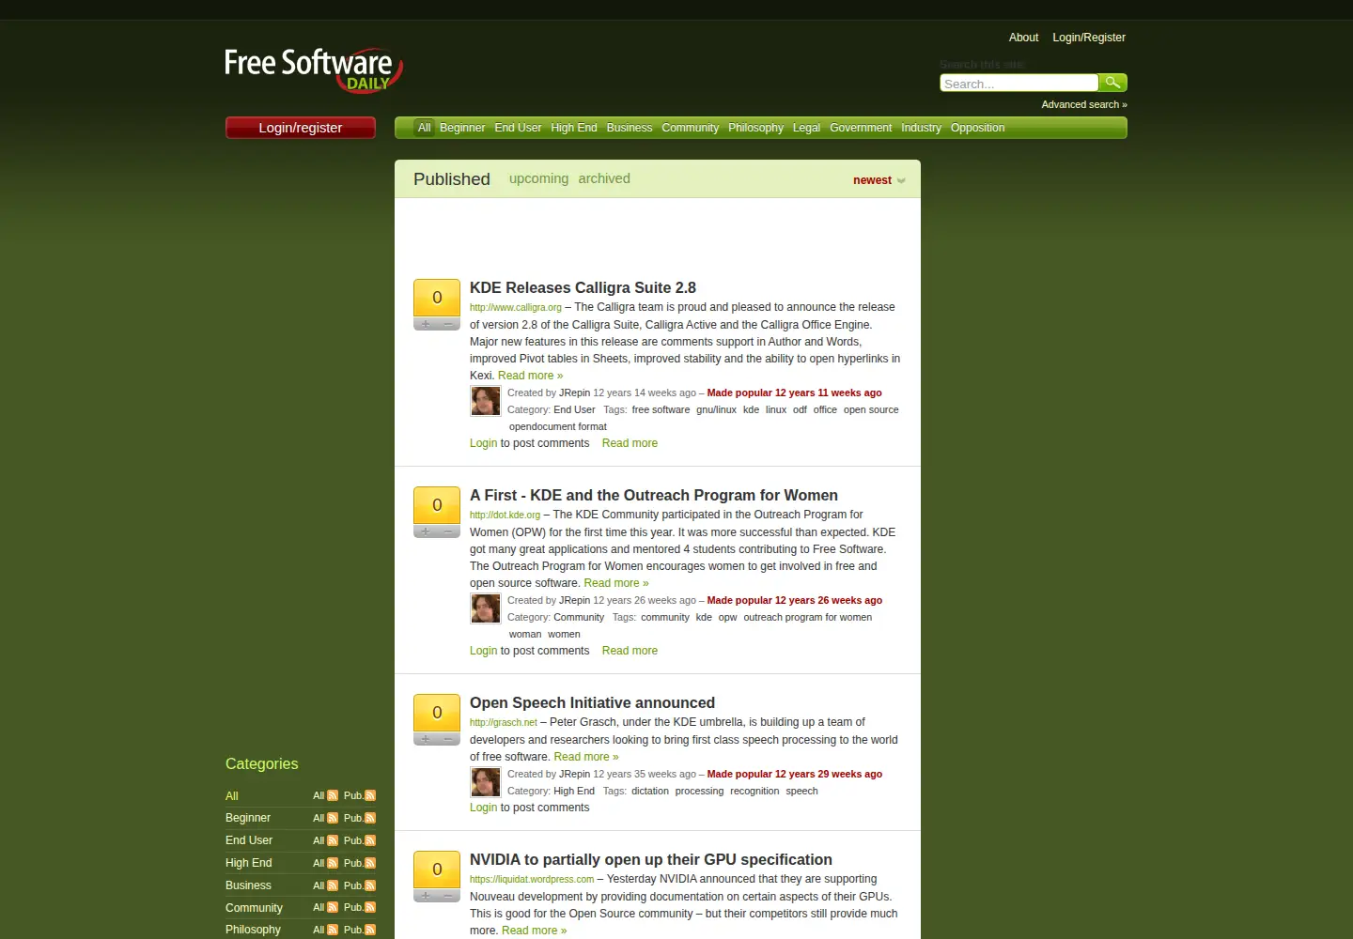The height and width of the screenshot is (939, 1353).
Task: Click the red Login/register button
Action: (x=301, y=128)
